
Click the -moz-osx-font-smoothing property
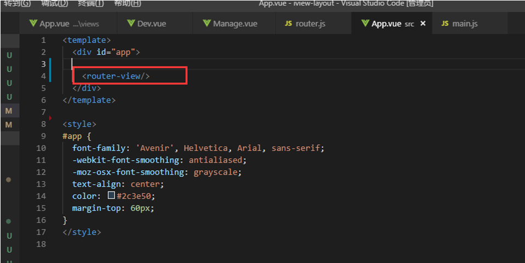(128, 172)
